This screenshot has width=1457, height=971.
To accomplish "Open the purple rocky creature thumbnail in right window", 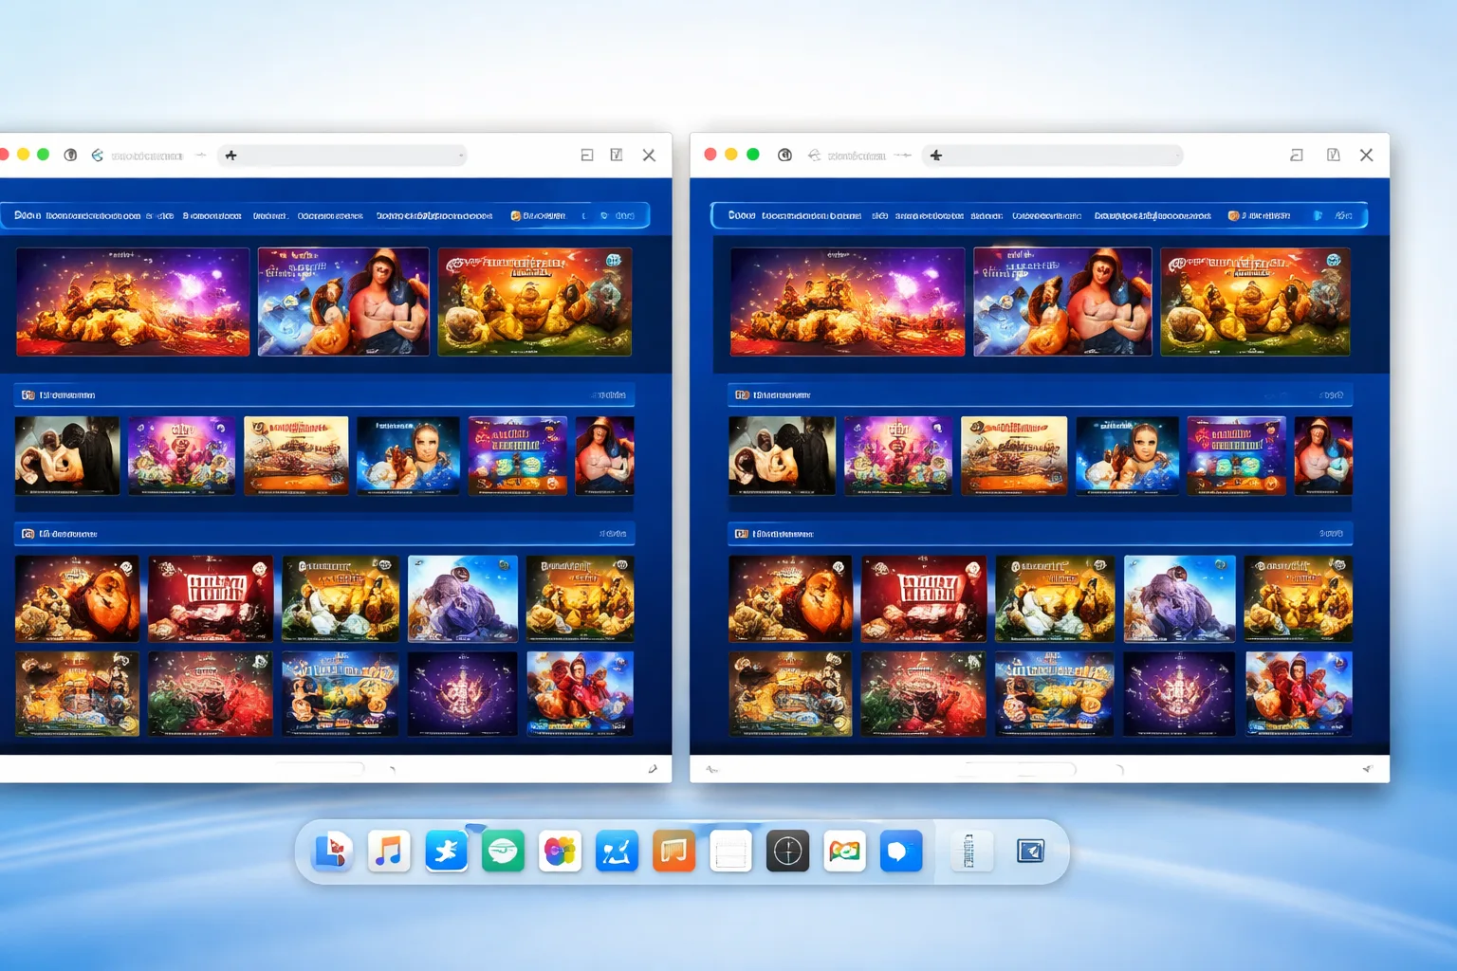I will click(x=1179, y=598).
